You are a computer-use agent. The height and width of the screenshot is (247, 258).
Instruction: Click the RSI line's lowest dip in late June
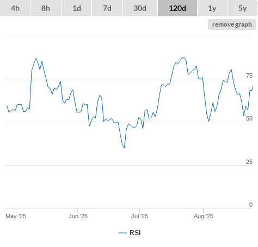124,148
